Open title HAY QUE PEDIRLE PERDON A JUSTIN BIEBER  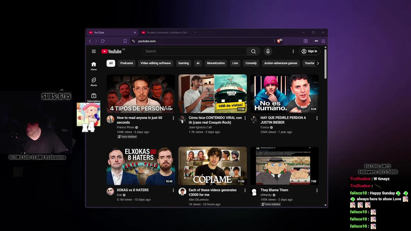coord(283,120)
